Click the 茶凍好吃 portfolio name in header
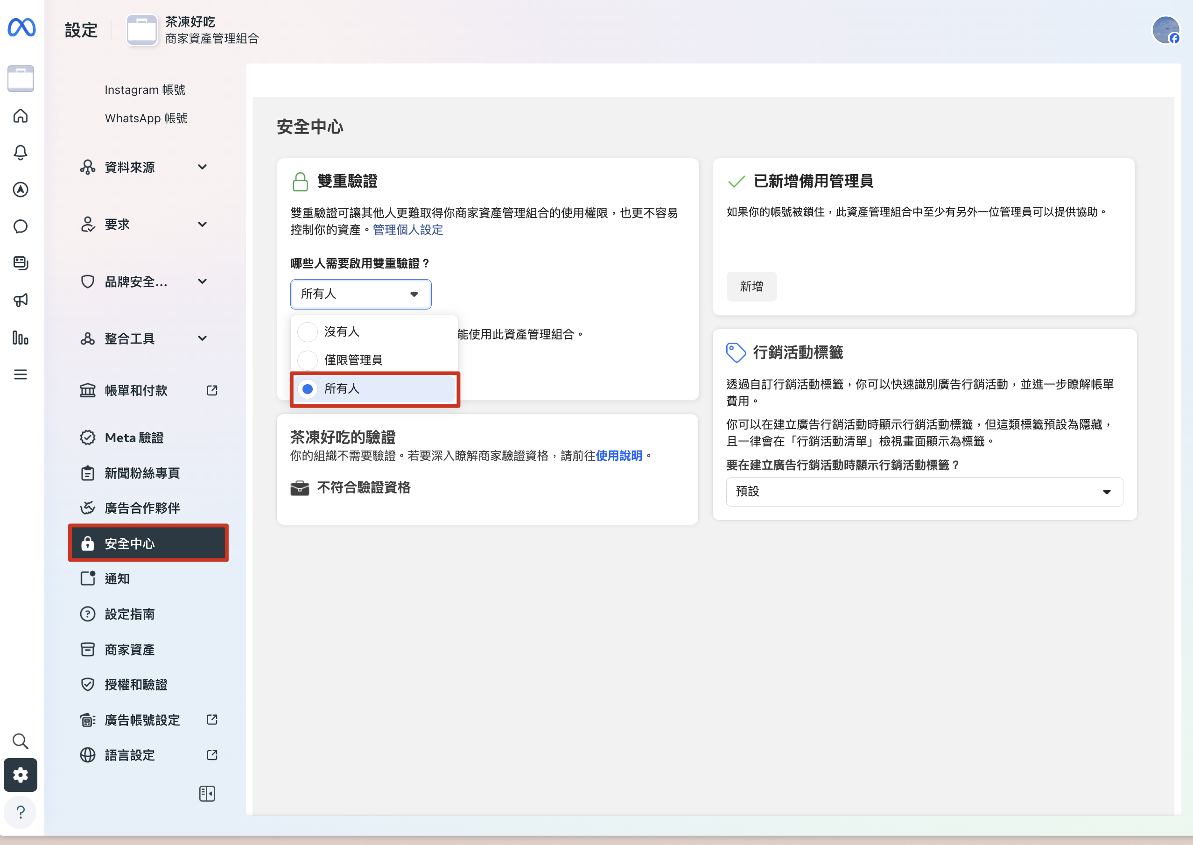This screenshot has width=1193, height=845. pyautogui.click(x=190, y=22)
